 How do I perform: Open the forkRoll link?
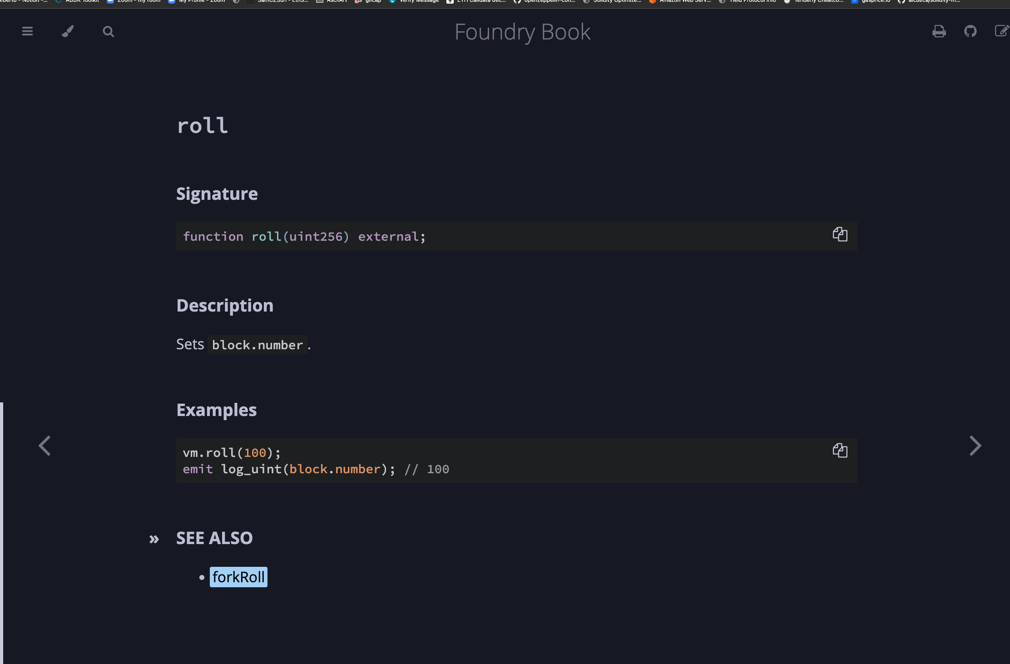[x=238, y=577]
